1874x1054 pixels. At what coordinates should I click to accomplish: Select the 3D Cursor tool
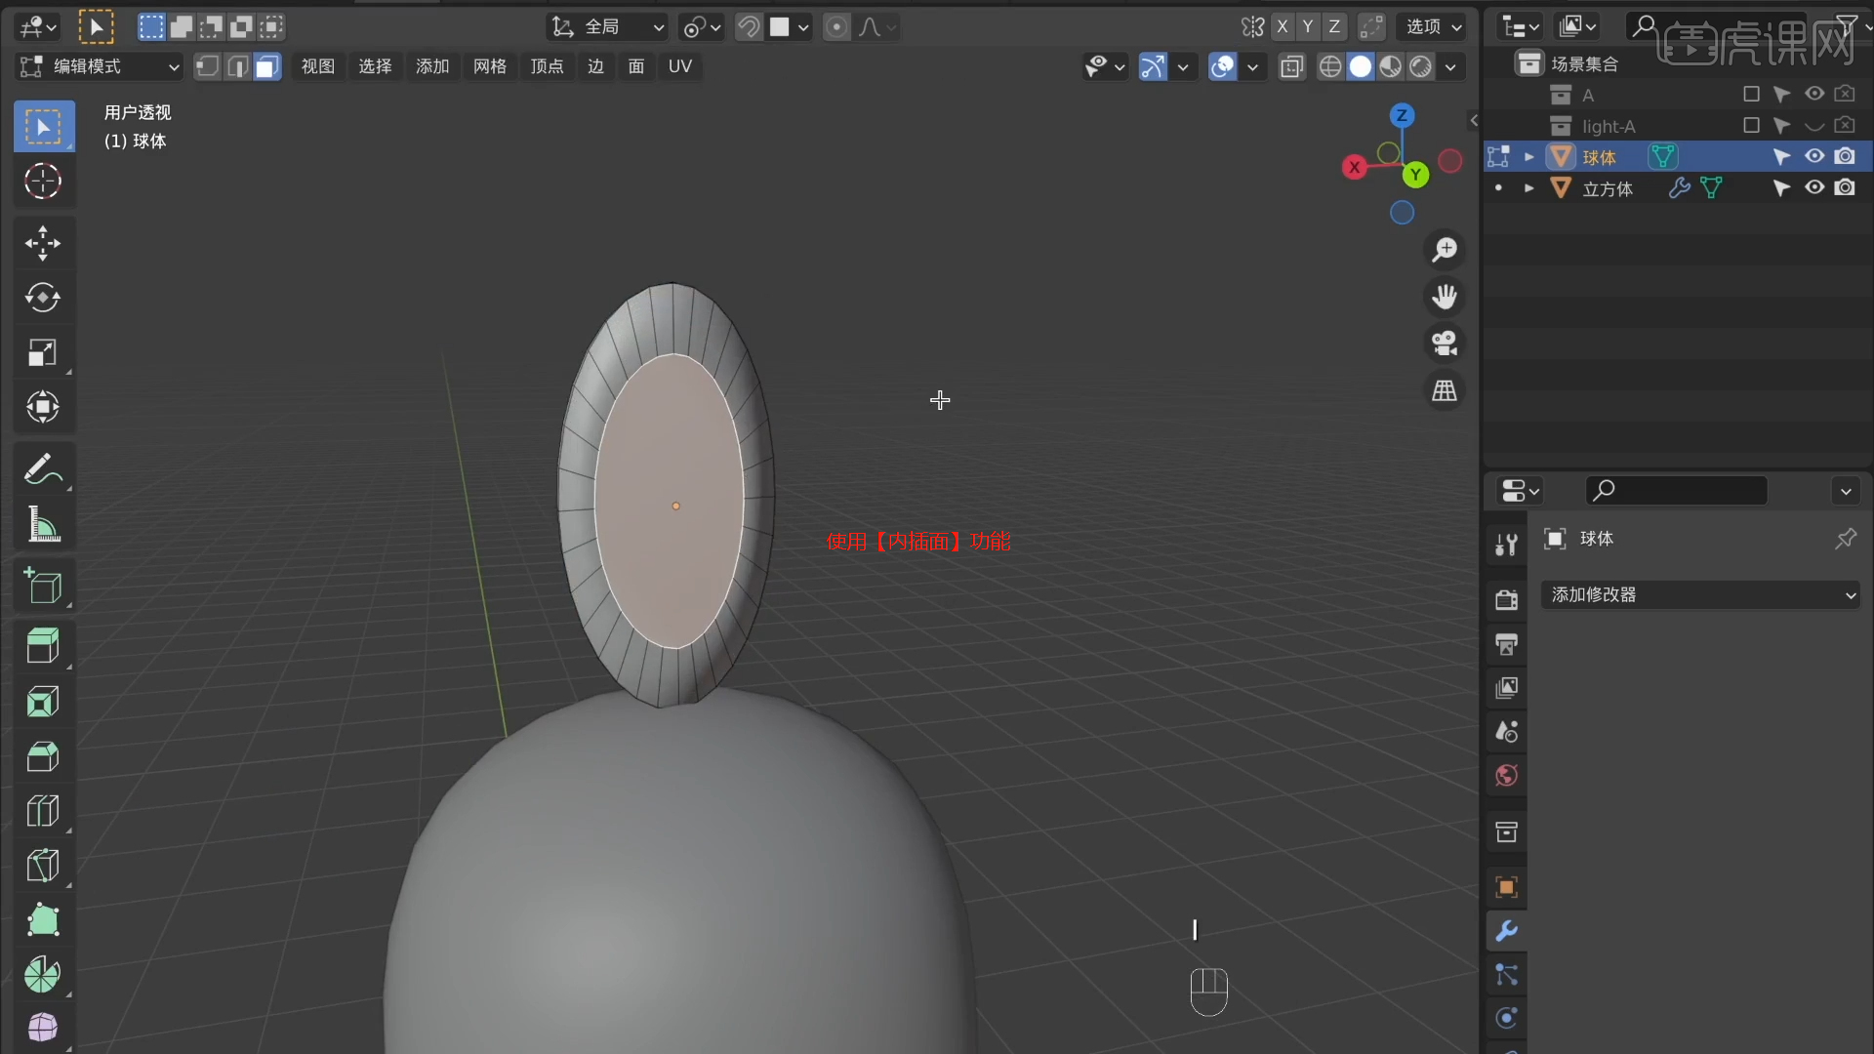42,182
